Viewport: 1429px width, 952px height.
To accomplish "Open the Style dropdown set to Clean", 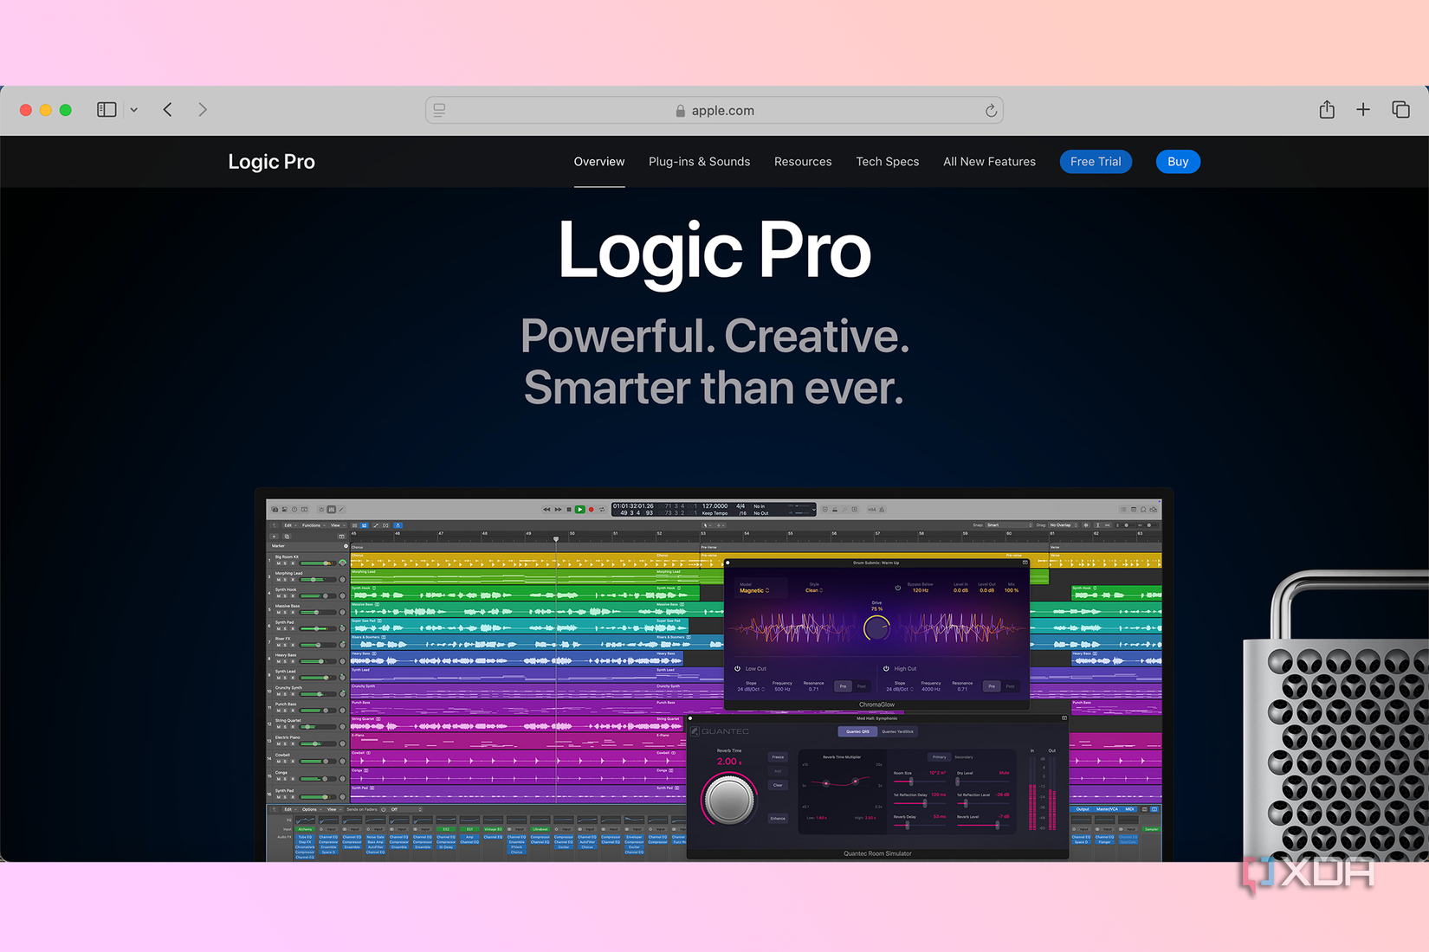I will (813, 590).
